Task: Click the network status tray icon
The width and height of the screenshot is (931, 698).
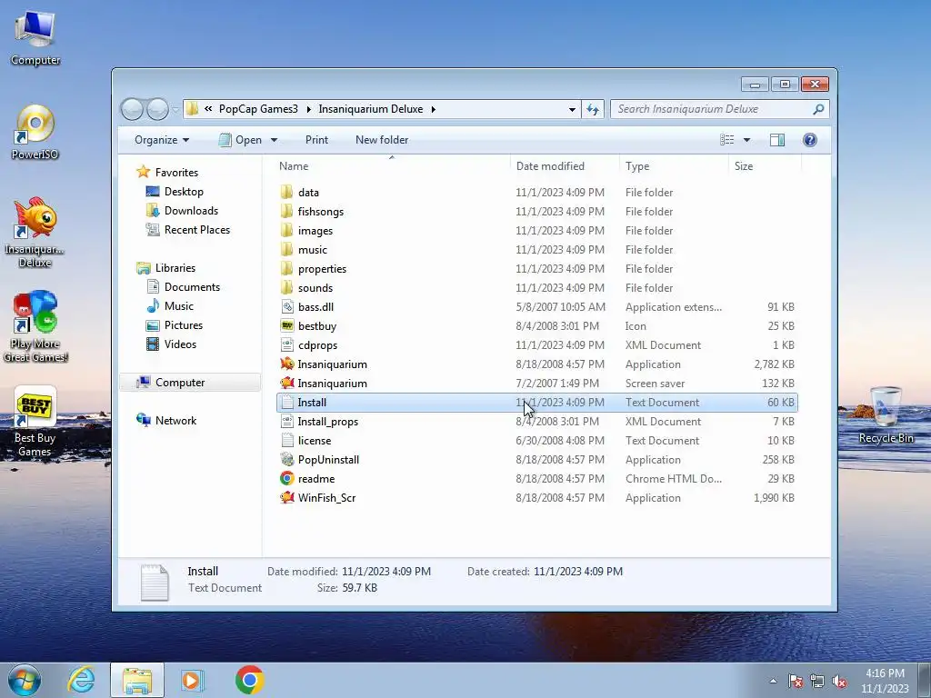Action: tap(817, 682)
